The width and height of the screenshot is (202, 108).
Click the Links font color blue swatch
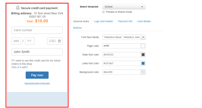(143, 63)
